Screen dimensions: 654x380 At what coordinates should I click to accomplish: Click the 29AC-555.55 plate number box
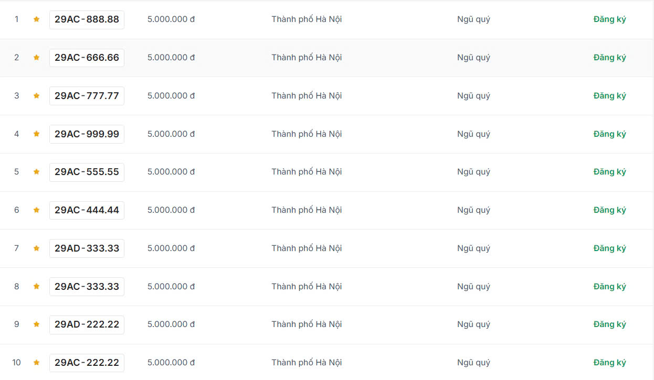pyautogui.click(x=87, y=172)
